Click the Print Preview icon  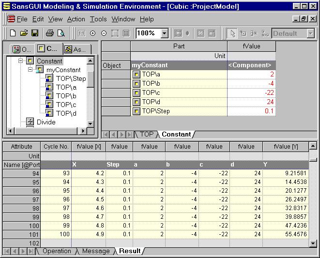click(x=61, y=33)
